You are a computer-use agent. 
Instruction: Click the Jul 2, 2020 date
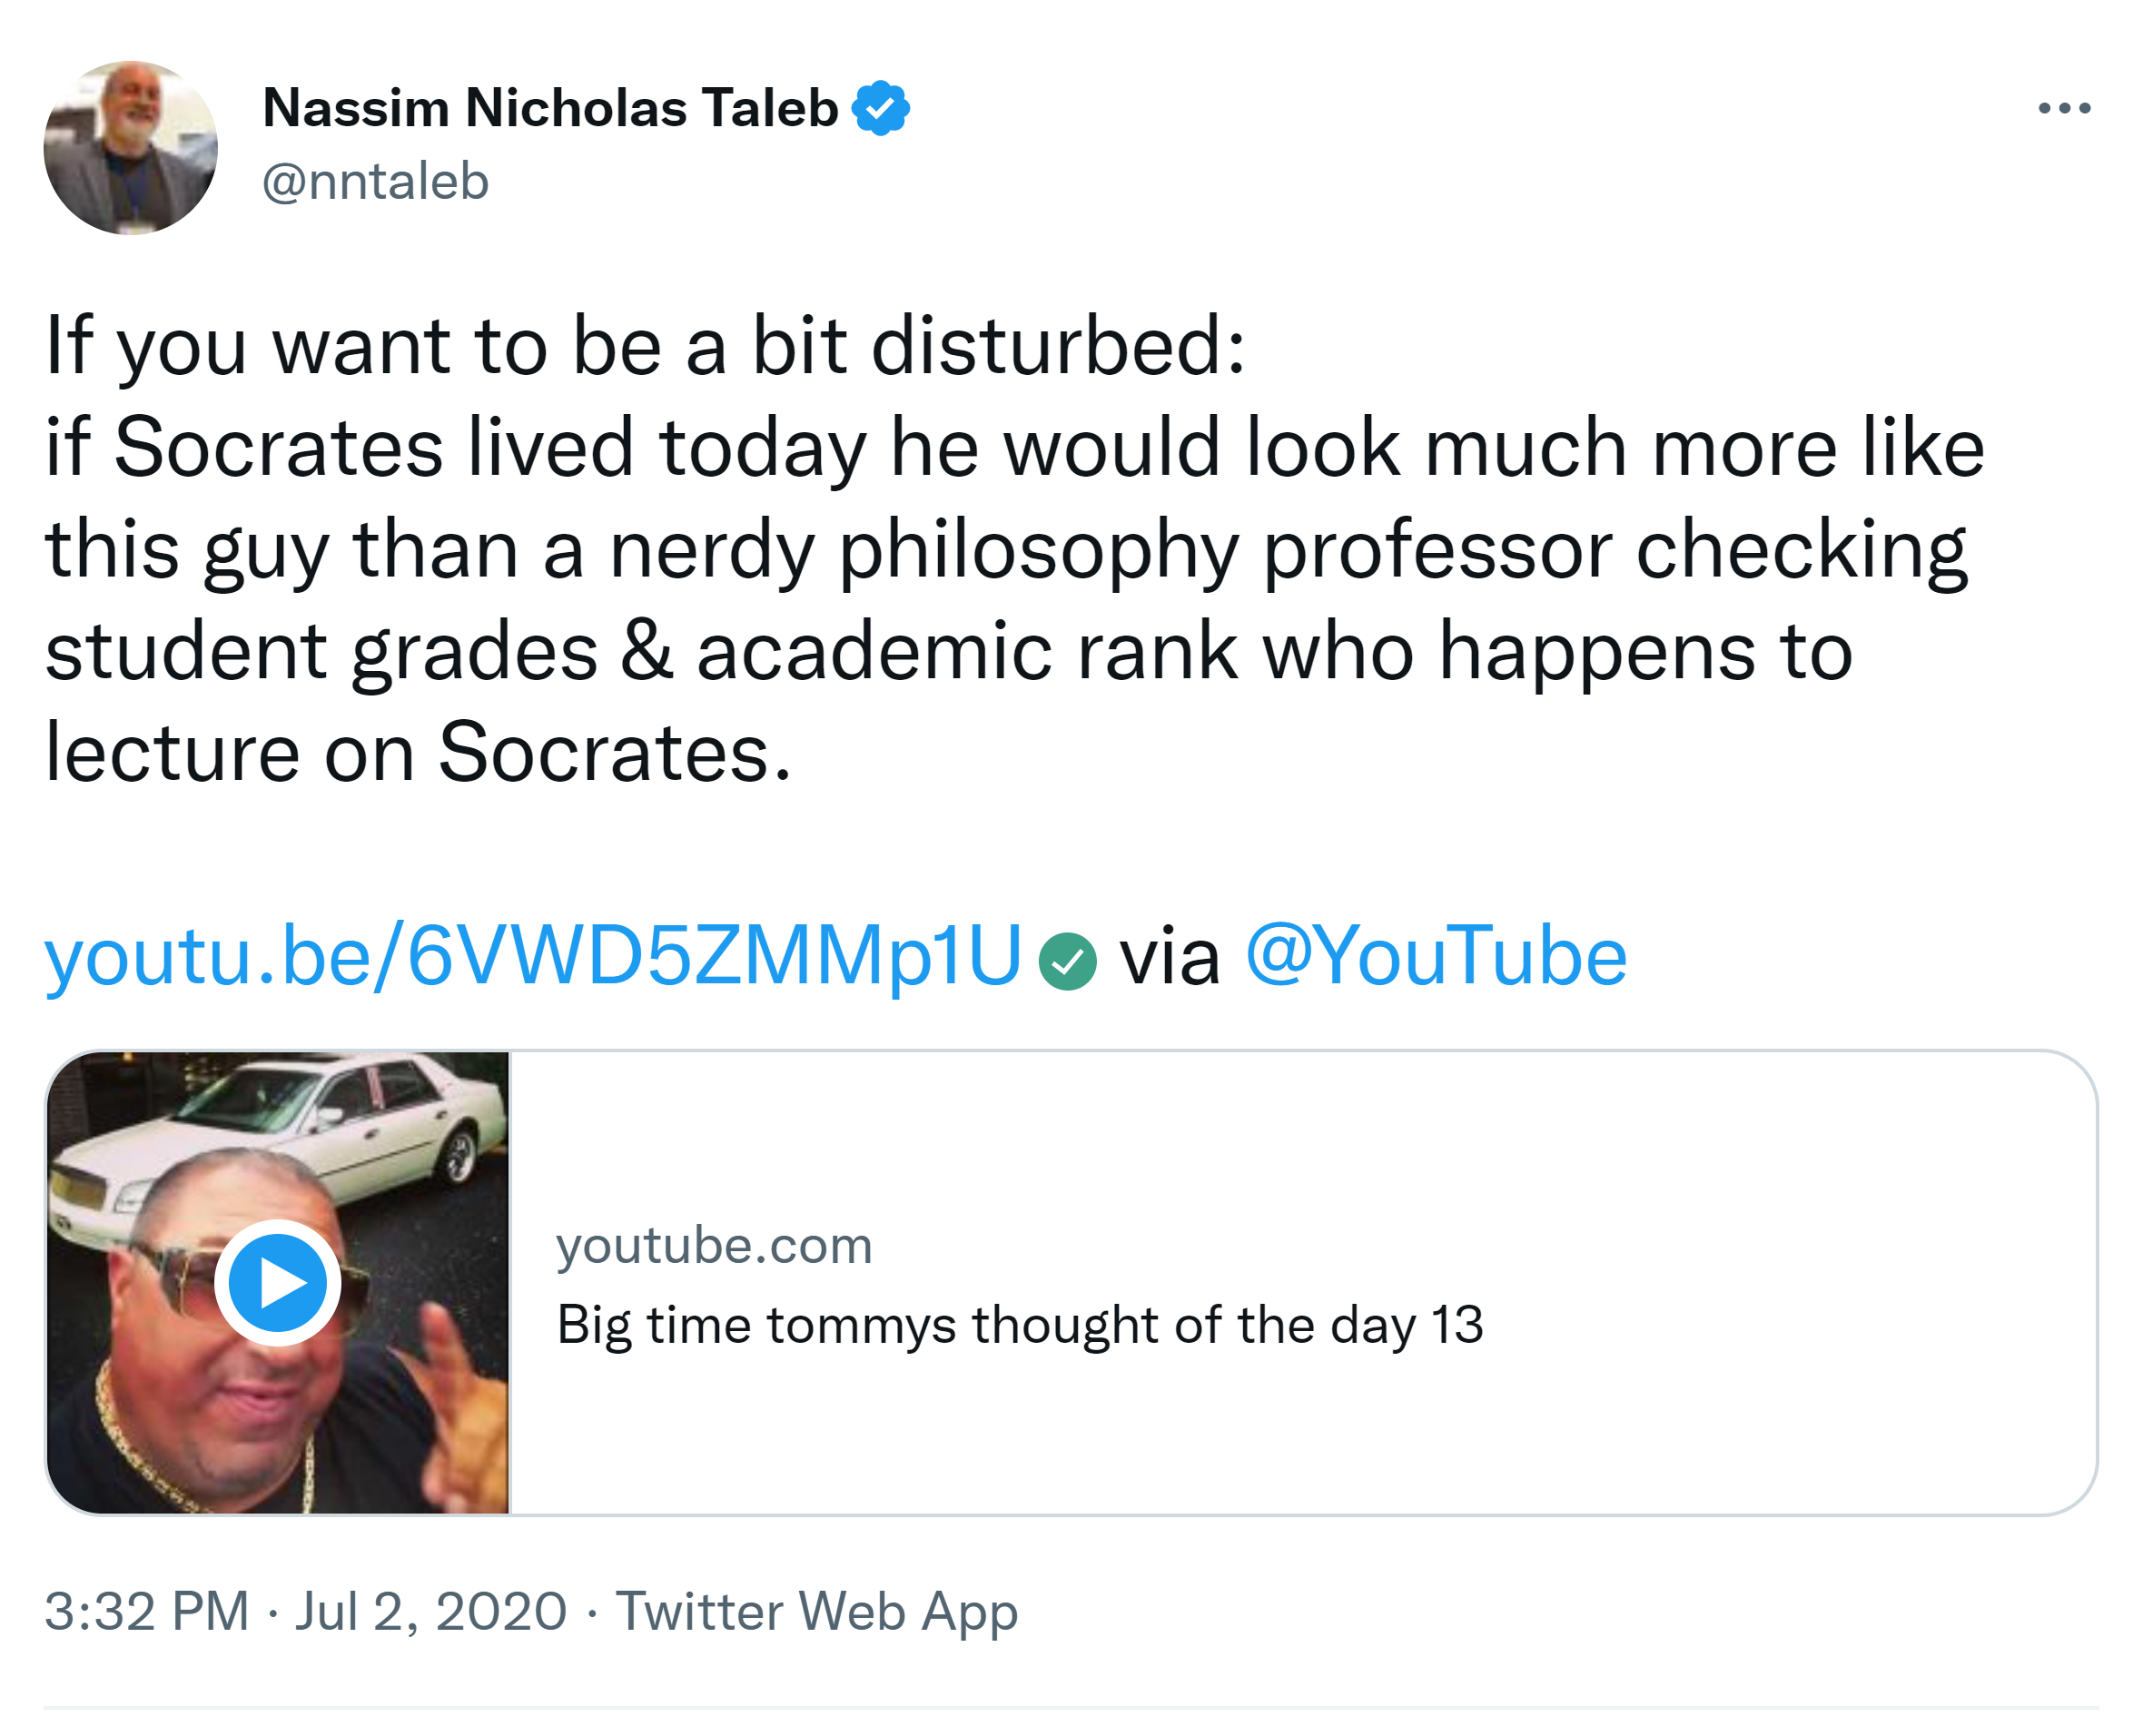point(431,1612)
